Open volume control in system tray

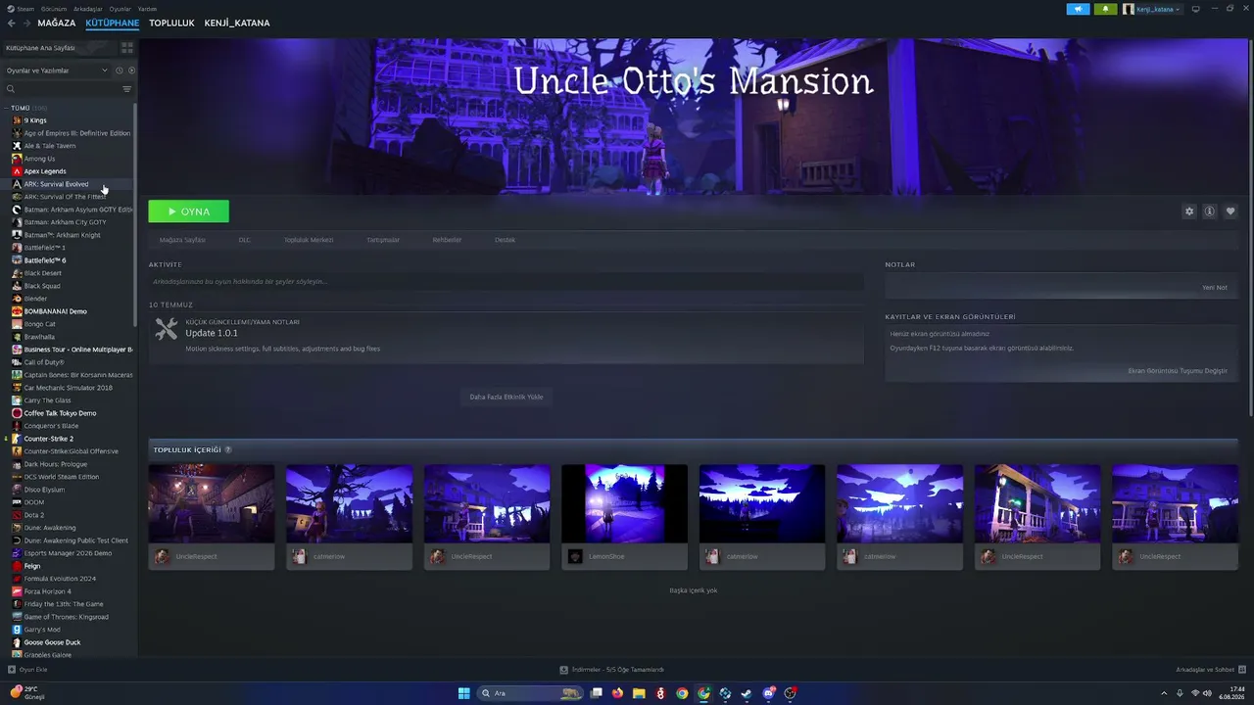click(x=1207, y=693)
